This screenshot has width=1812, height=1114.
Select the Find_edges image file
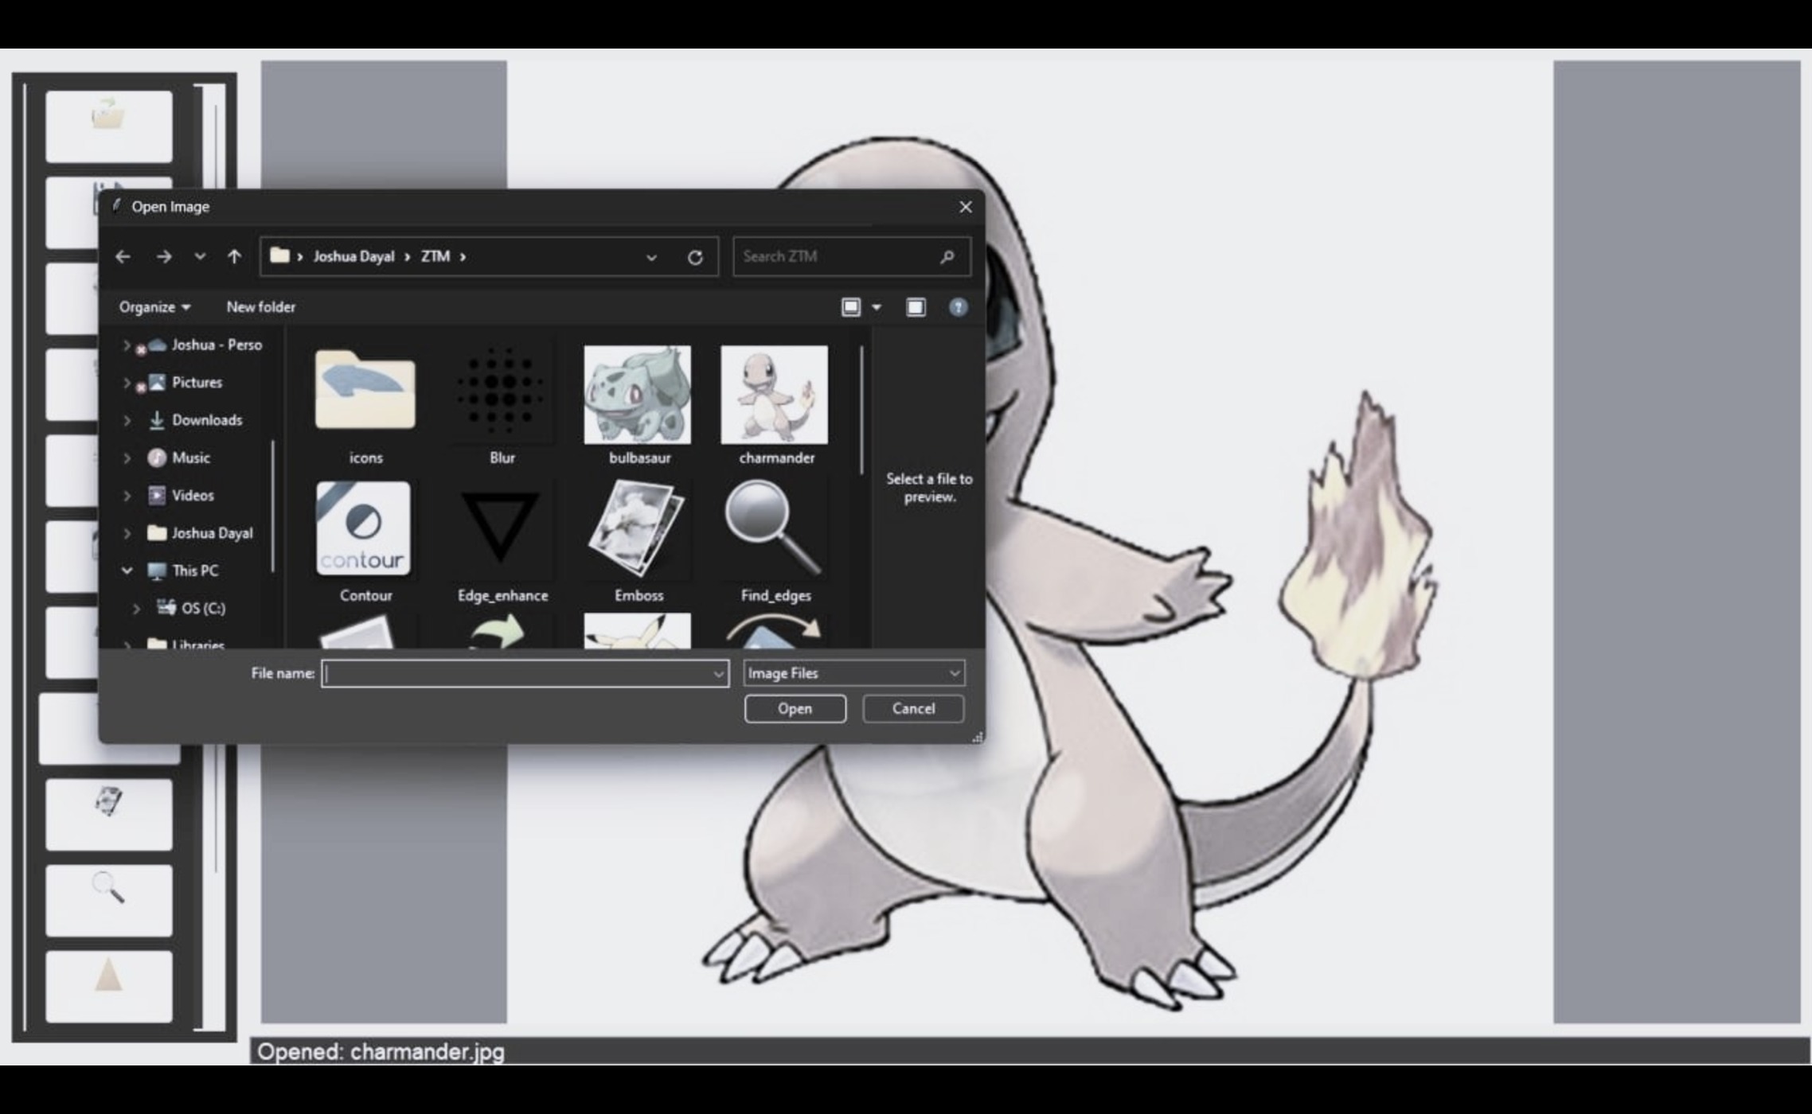point(775,541)
